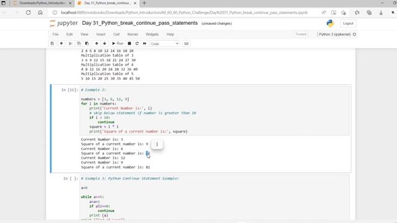Click the Jupyter logo
Viewport: 397px width, 223px height.
(64, 24)
